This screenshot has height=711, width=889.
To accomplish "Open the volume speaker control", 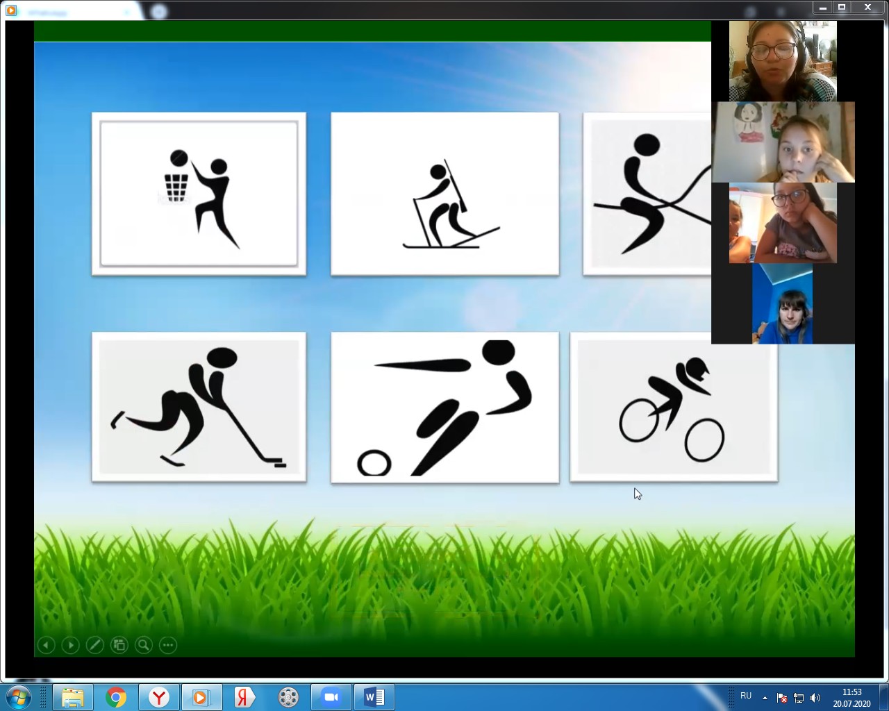I will pyautogui.click(x=815, y=697).
